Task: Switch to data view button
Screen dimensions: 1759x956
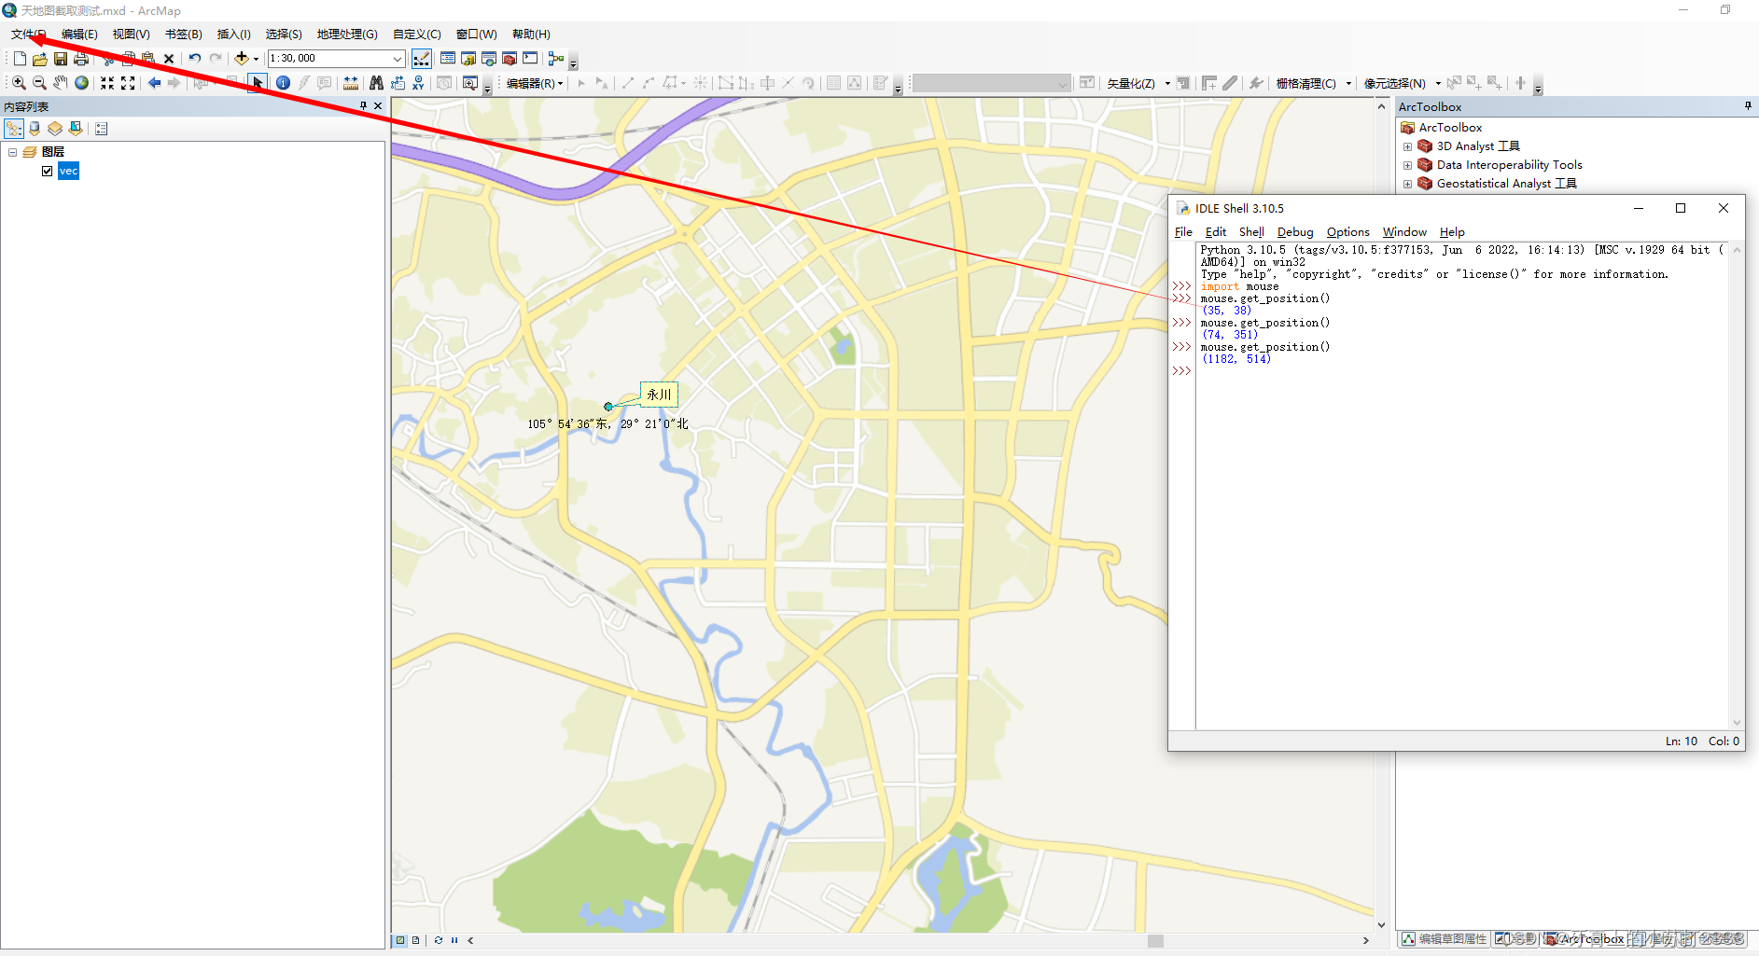Action: tap(400, 940)
